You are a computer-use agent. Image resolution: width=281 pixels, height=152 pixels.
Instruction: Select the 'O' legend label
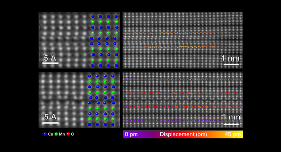click(x=73, y=134)
